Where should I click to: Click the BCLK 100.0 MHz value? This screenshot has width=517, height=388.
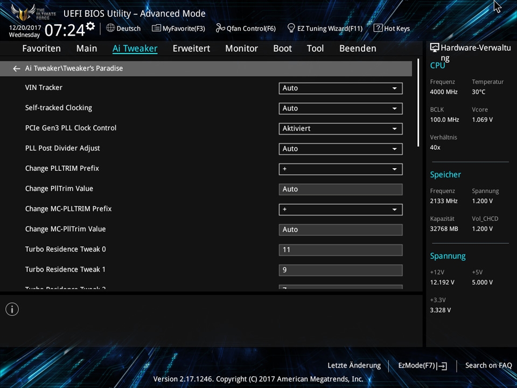coord(444,120)
